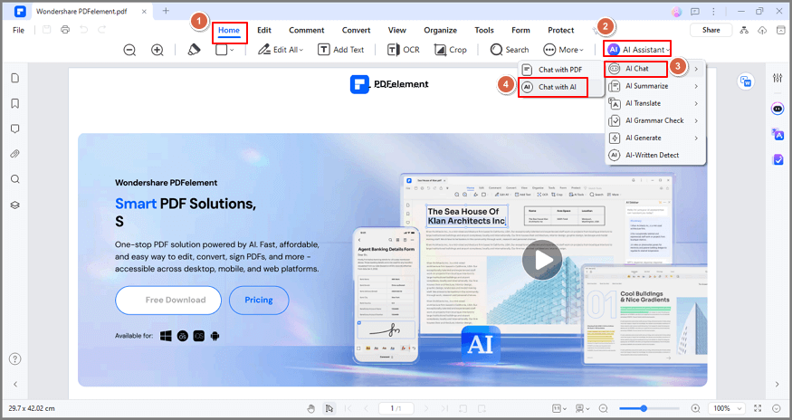
Task: Select the hand pan tool
Action: coord(311,408)
